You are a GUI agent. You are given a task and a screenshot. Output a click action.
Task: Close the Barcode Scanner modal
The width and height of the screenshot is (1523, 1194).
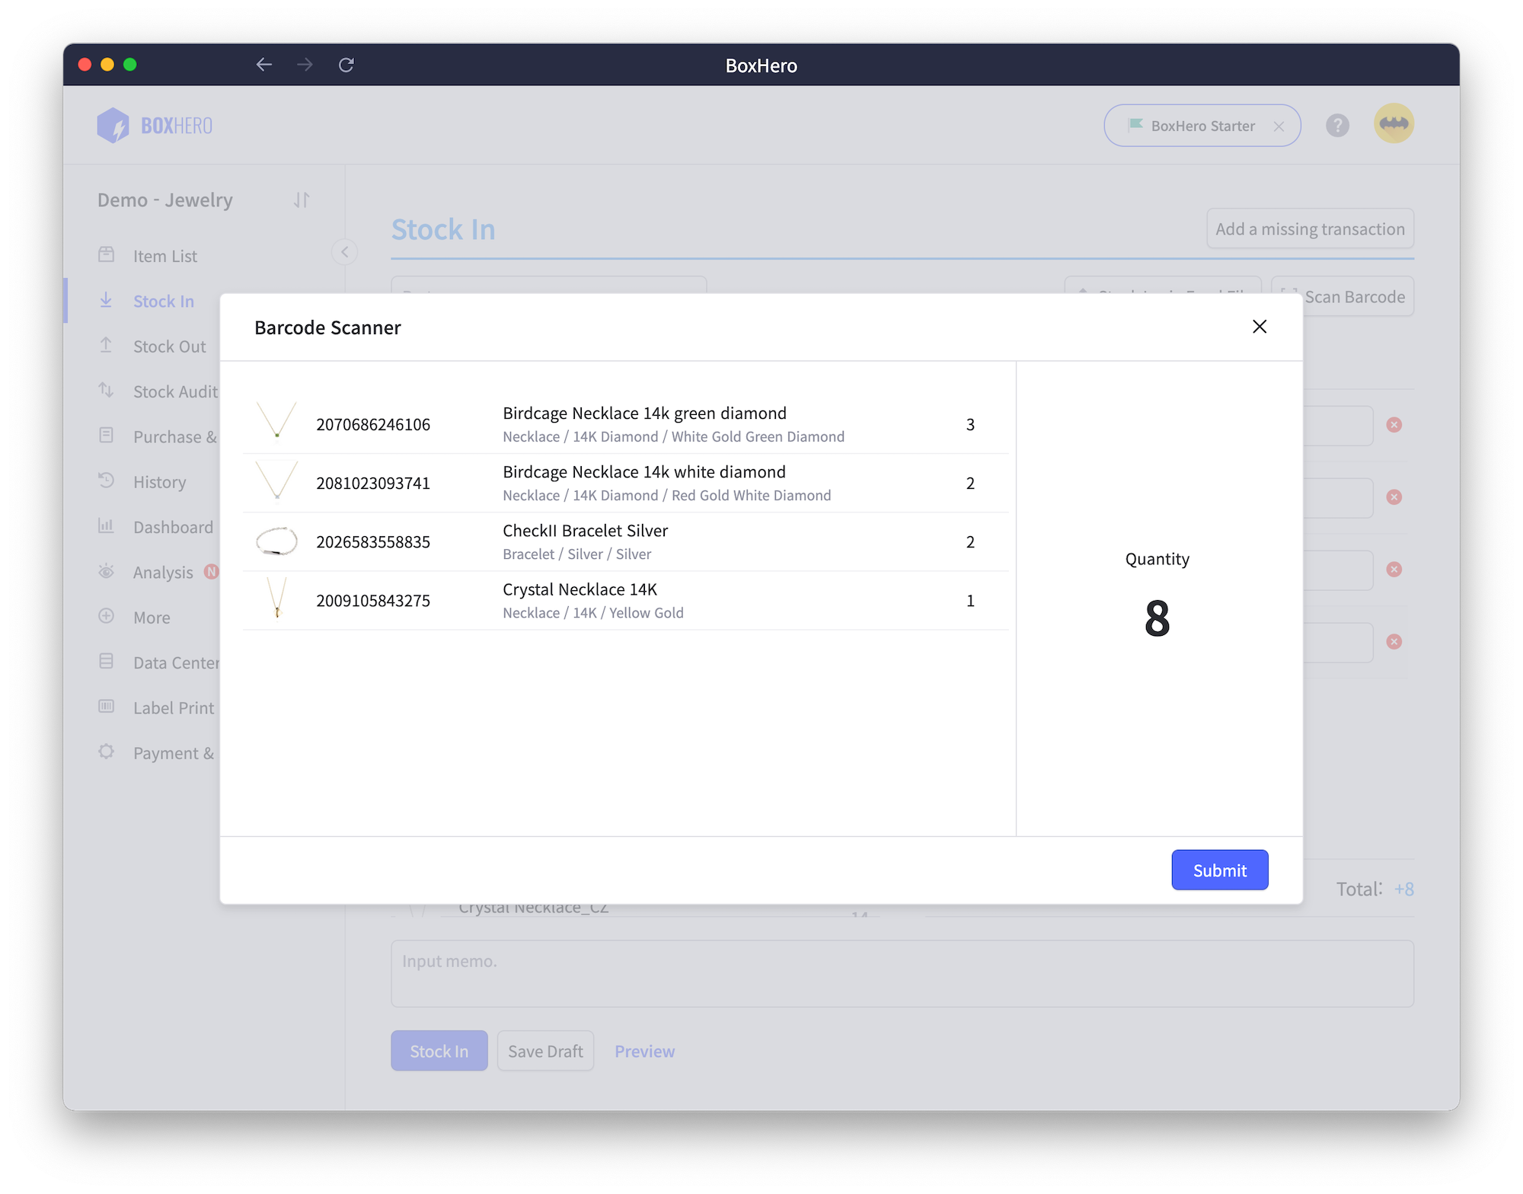pos(1260,327)
